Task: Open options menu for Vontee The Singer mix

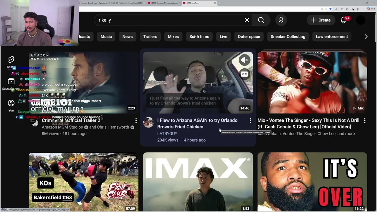Action: coord(365,121)
